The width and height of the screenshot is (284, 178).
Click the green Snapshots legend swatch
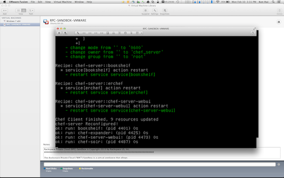coord(61,169)
